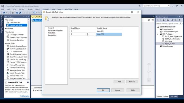Select the Execute SQL Task toolbox icon

coord(8,25)
